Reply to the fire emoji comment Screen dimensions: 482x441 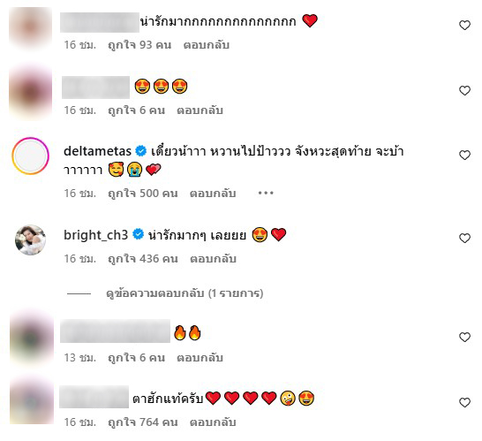pos(200,358)
